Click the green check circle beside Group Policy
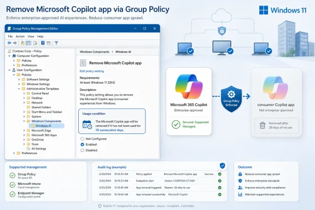 (x=13, y=176)
